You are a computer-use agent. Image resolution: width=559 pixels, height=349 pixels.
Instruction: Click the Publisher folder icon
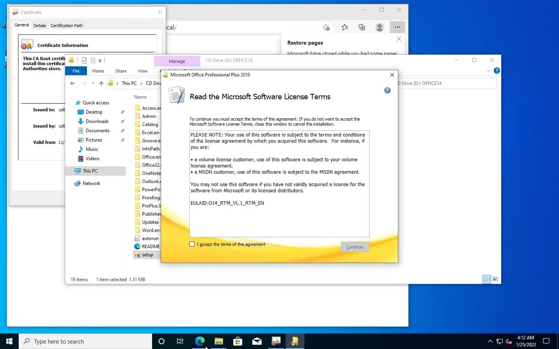(x=137, y=214)
